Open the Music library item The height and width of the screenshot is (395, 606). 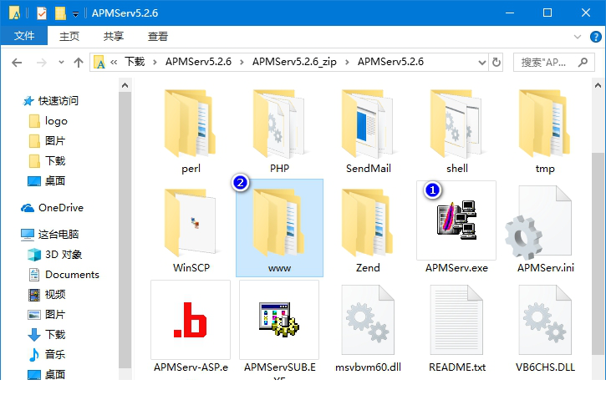click(47, 354)
